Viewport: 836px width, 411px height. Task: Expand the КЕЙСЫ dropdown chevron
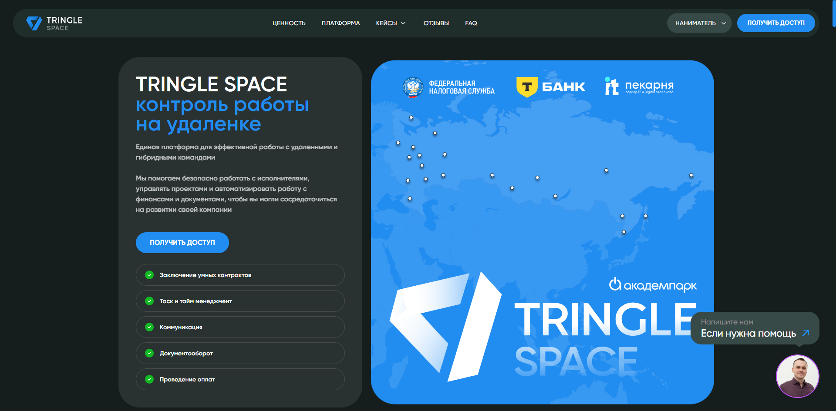point(403,23)
